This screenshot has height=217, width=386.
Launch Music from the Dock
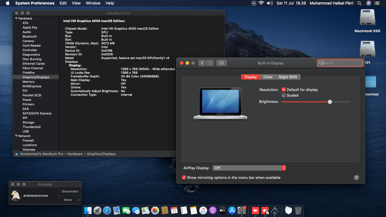[203, 211]
